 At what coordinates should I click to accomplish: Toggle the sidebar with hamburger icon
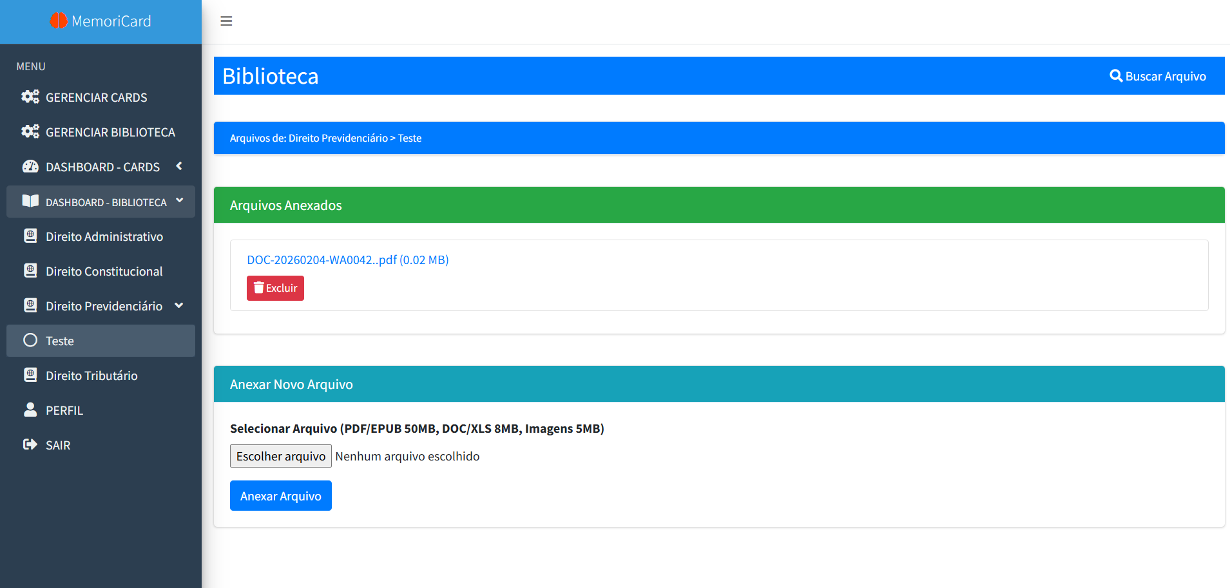coord(226,21)
